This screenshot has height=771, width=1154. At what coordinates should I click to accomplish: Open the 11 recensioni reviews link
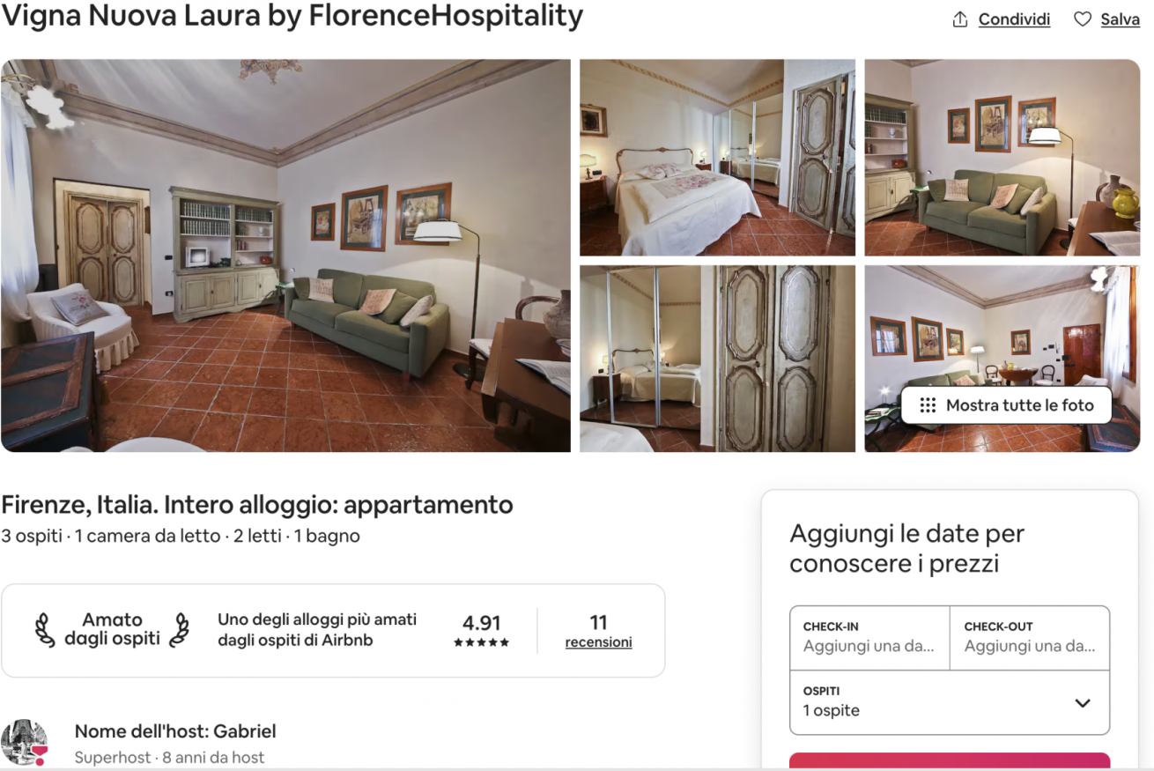pos(598,632)
